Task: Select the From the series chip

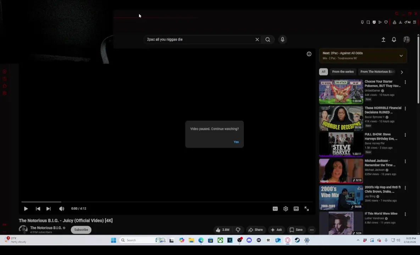Action: (x=343, y=72)
